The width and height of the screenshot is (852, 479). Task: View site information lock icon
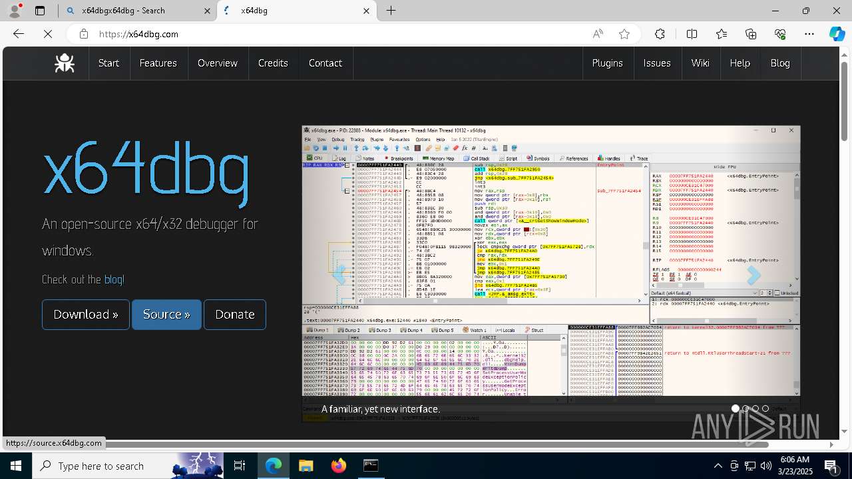tap(84, 34)
